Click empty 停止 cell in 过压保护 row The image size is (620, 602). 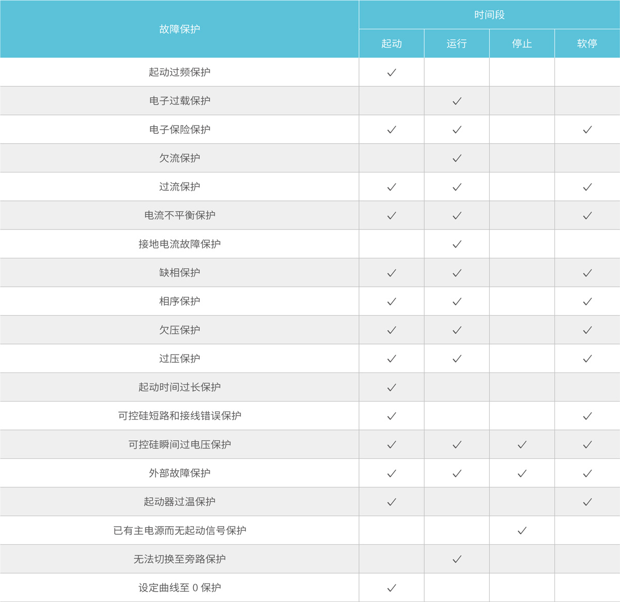[522, 359]
